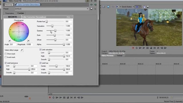Go to start in the video preview controls
This screenshot has width=183, height=103.
coord(154,48)
